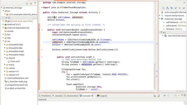Image resolution: width=187 pixels, height=105 pixels.
Task: Collapse the Internal_Storage project node
Action: pos(2,8)
